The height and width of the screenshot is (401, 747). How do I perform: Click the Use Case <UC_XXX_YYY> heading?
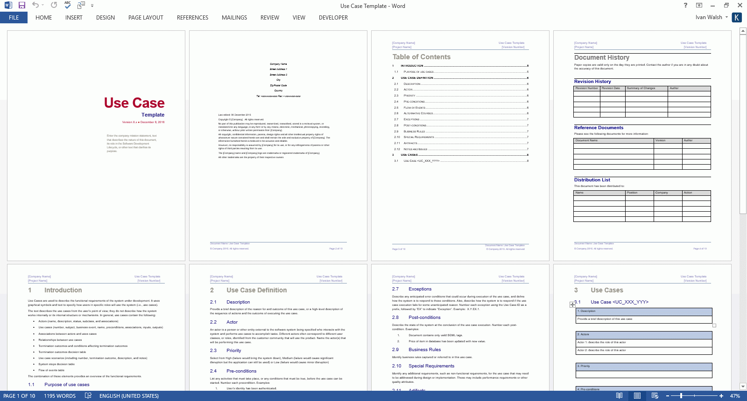click(620, 302)
